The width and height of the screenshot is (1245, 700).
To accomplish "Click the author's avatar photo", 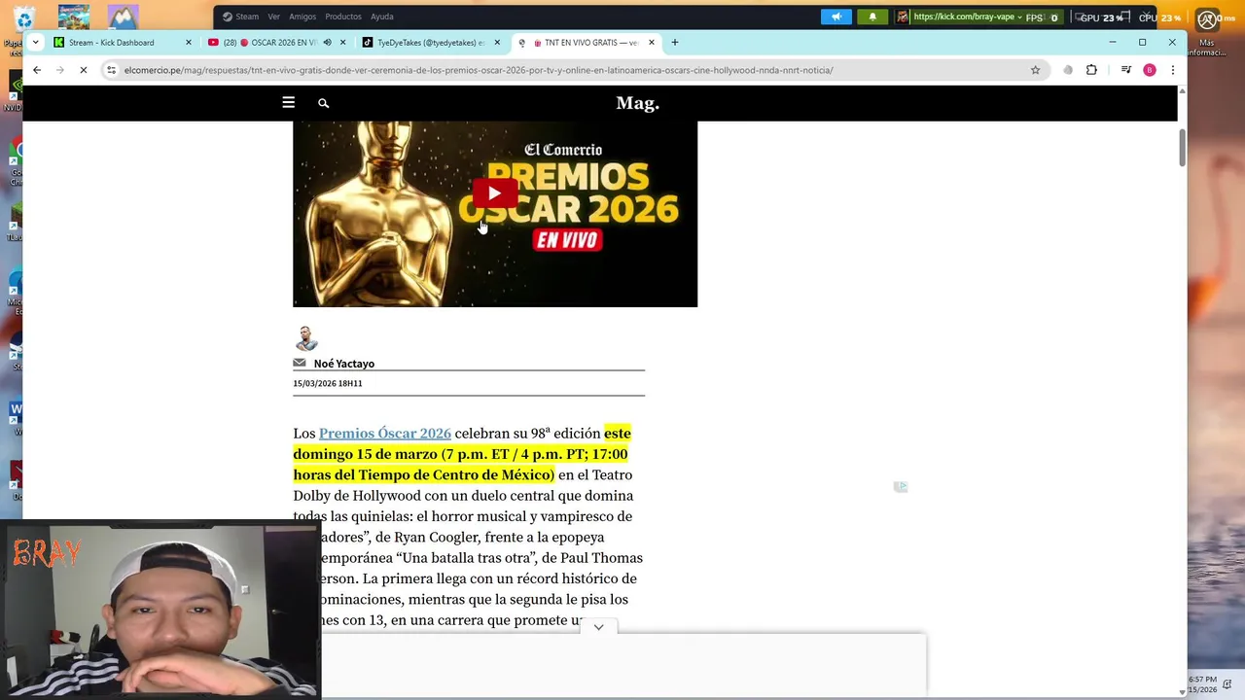I will (x=306, y=338).
